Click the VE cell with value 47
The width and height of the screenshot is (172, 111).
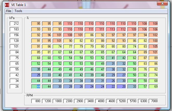click(x=100, y=69)
